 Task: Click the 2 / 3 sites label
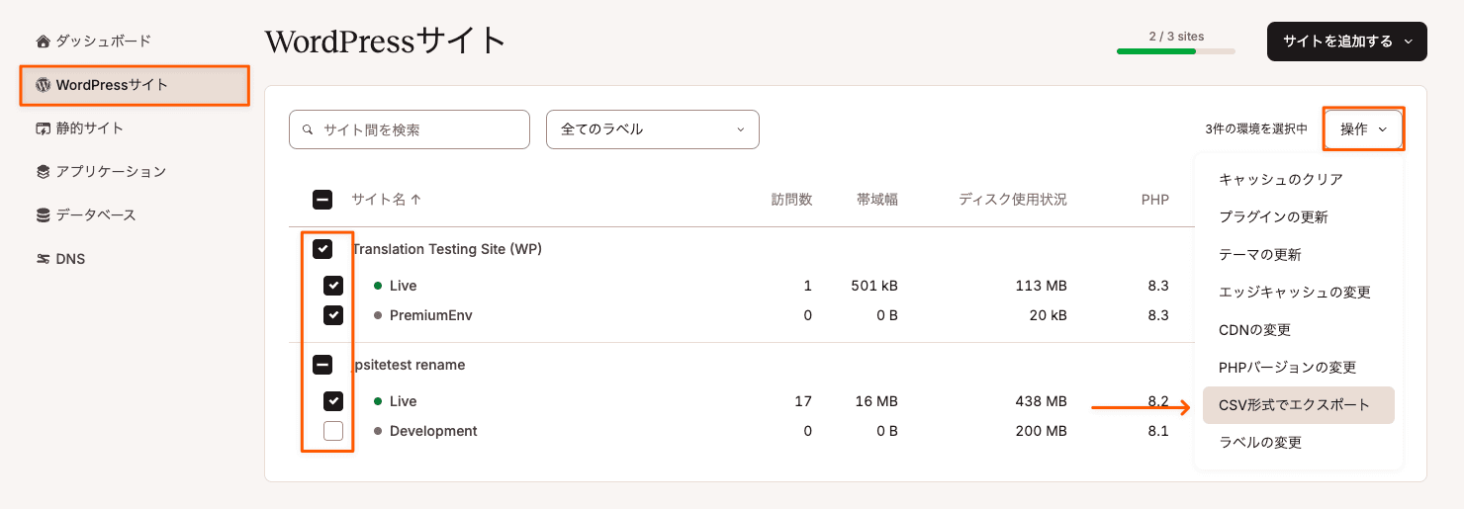click(1176, 37)
